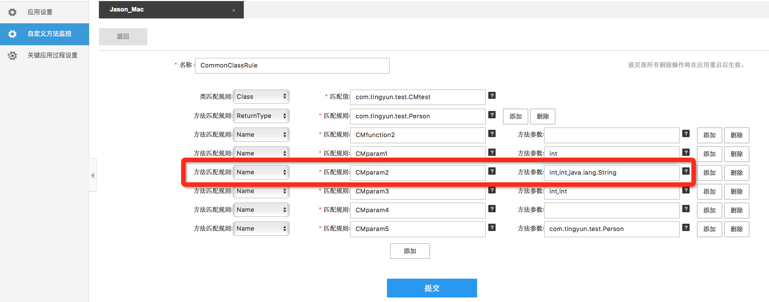Click help icon beside CMparam2 match rule
Image resolution: width=769 pixels, height=302 pixels.
492,171
